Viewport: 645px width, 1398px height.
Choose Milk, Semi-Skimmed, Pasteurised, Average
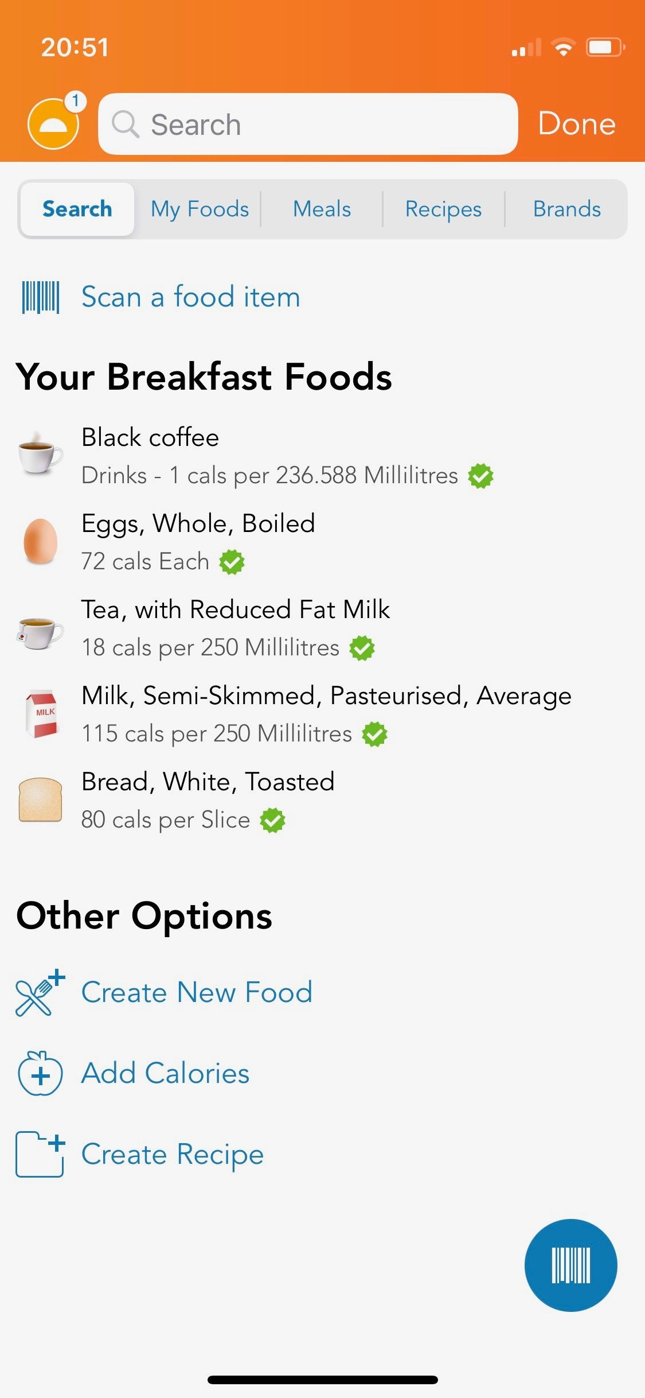click(322, 714)
